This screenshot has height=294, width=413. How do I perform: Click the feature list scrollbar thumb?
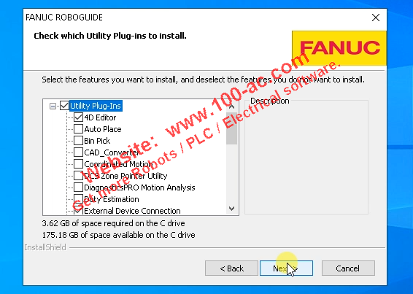231,128
